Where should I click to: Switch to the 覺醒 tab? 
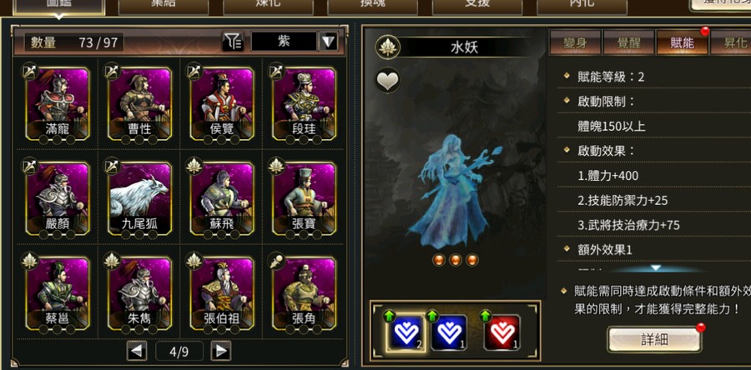[x=628, y=43]
